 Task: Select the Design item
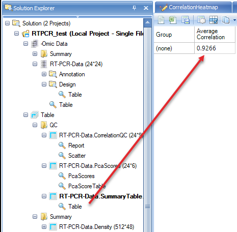point(67,84)
